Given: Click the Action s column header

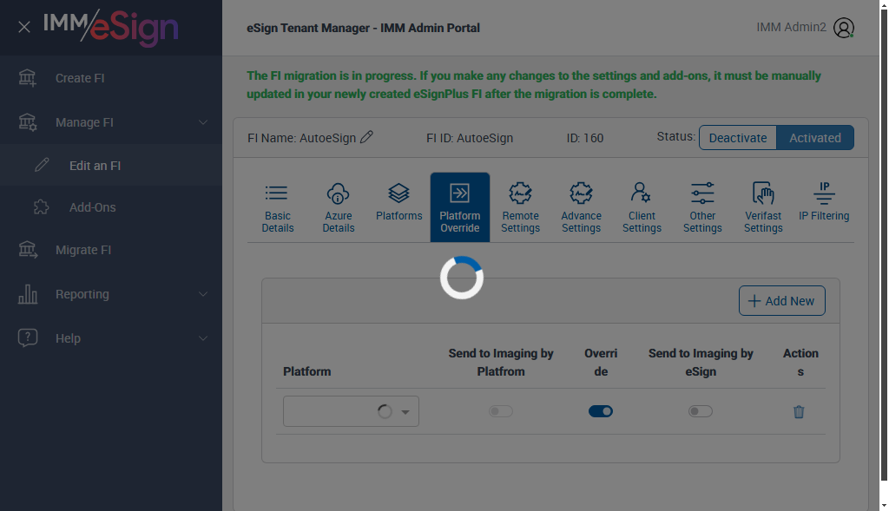Looking at the screenshot, I should [800, 363].
